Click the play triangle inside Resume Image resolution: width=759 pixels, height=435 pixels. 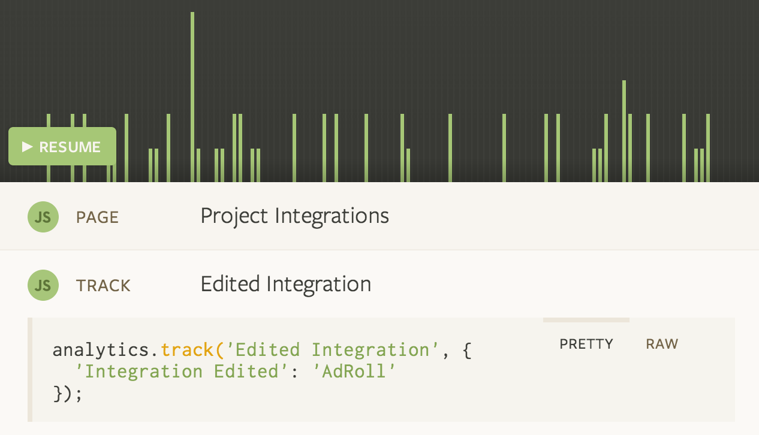point(27,146)
